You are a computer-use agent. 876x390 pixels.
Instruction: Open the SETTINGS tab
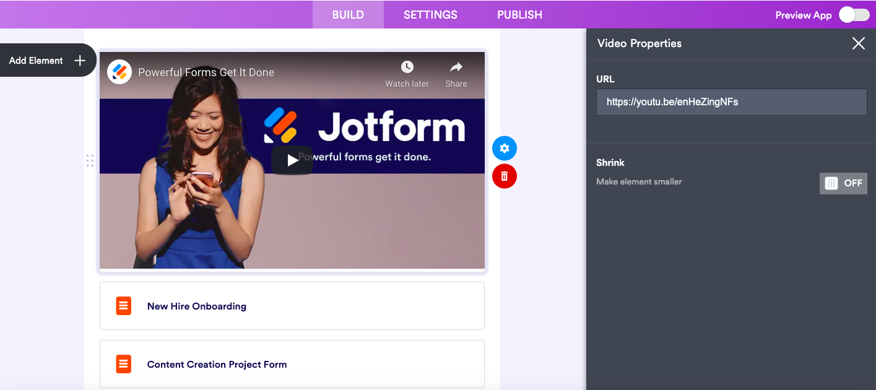[x=430, y=15]
